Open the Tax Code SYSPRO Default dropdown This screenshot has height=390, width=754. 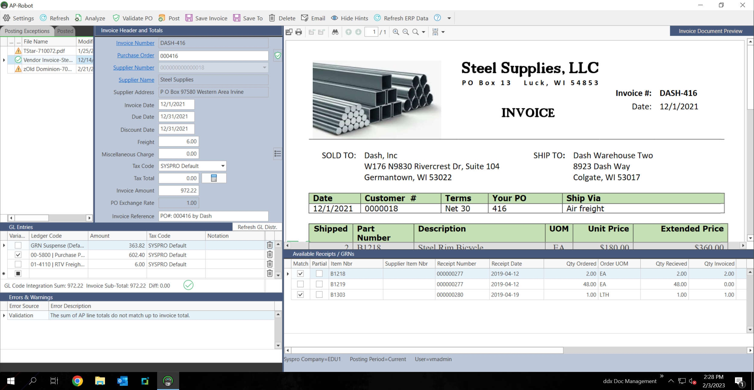[x=223, y=166]
